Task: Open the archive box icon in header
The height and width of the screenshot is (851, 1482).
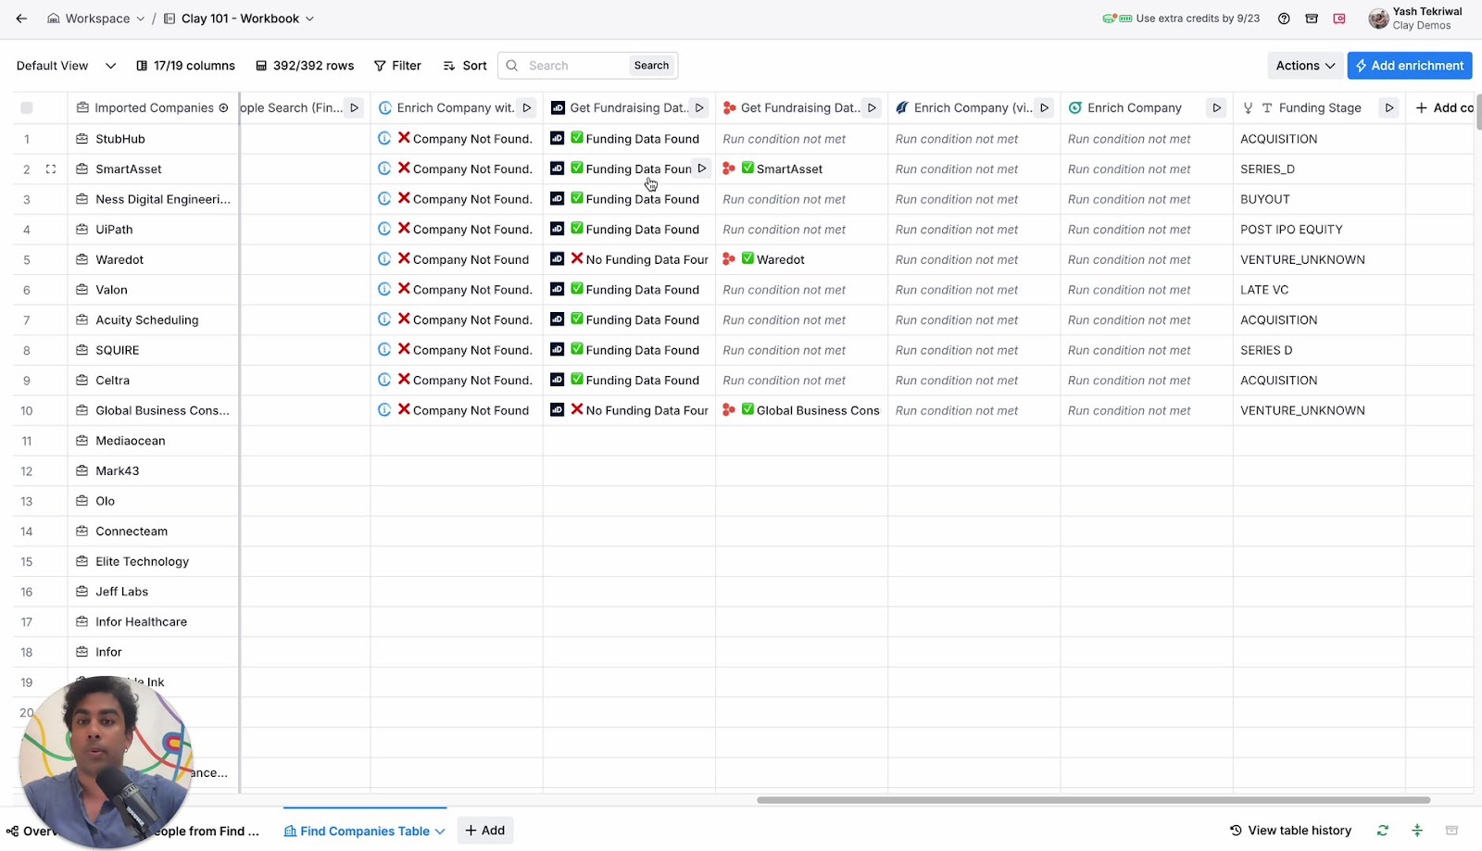Action: click(1312, 19)
